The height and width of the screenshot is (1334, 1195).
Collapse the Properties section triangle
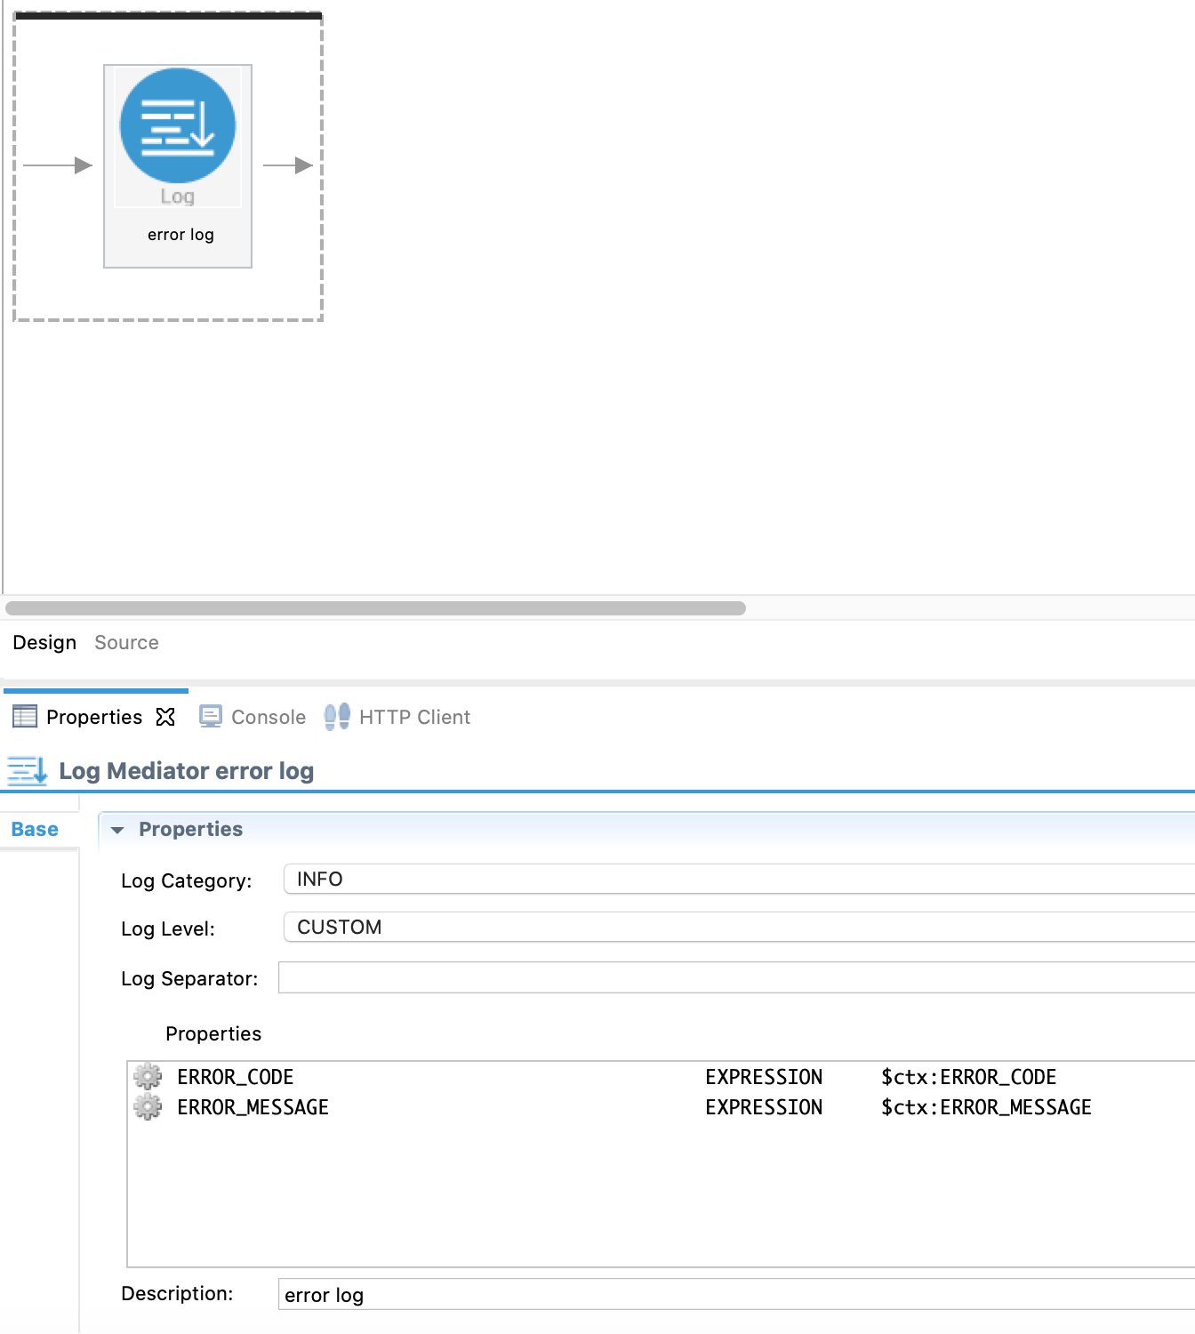pos(116,830)
